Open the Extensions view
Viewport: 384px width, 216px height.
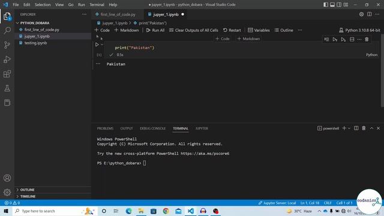click(7, 74)
